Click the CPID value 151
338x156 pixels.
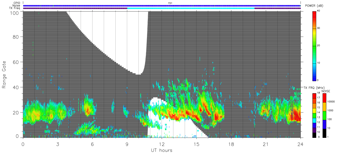pos(170,3)
